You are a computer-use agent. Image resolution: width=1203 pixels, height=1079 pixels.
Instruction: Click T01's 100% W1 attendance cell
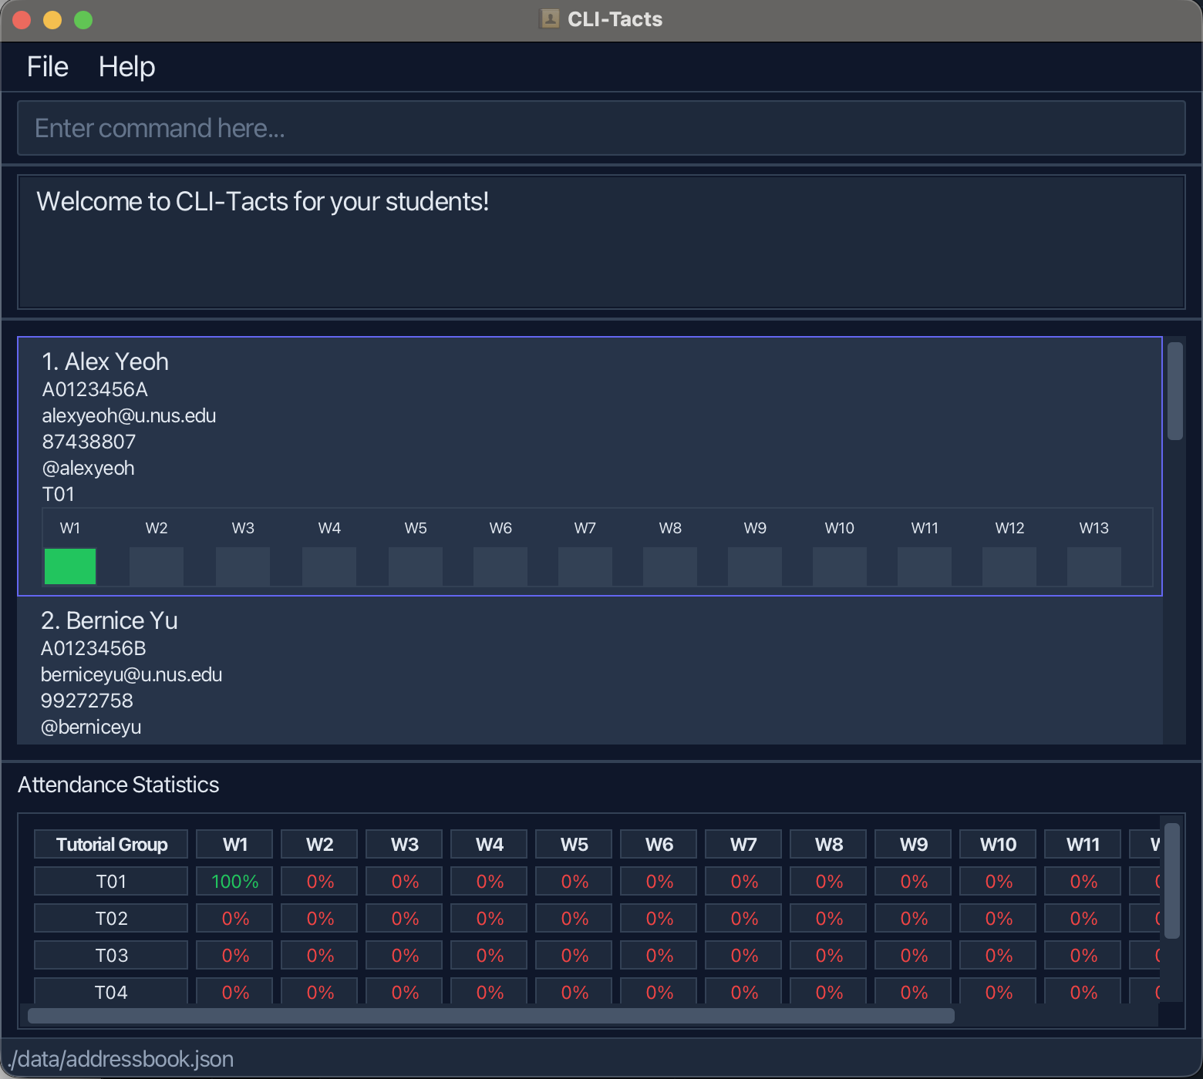(234, 882)
